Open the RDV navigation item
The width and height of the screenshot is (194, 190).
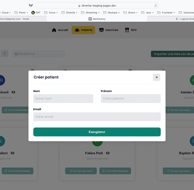131,30
